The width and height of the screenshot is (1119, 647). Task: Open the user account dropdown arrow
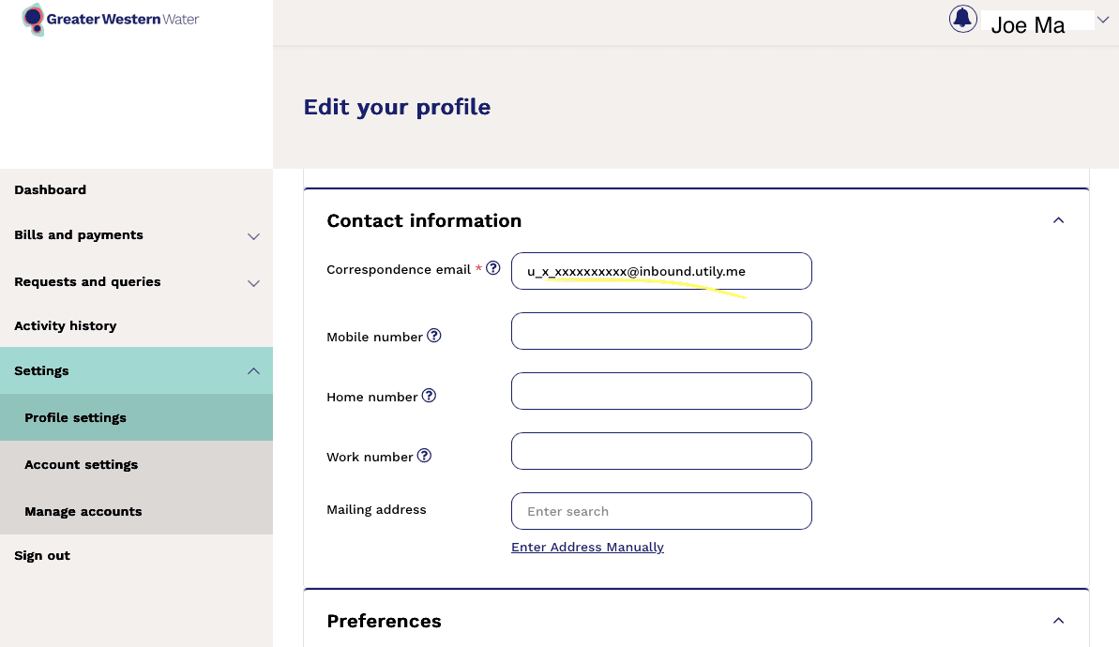click(1102, 20)
